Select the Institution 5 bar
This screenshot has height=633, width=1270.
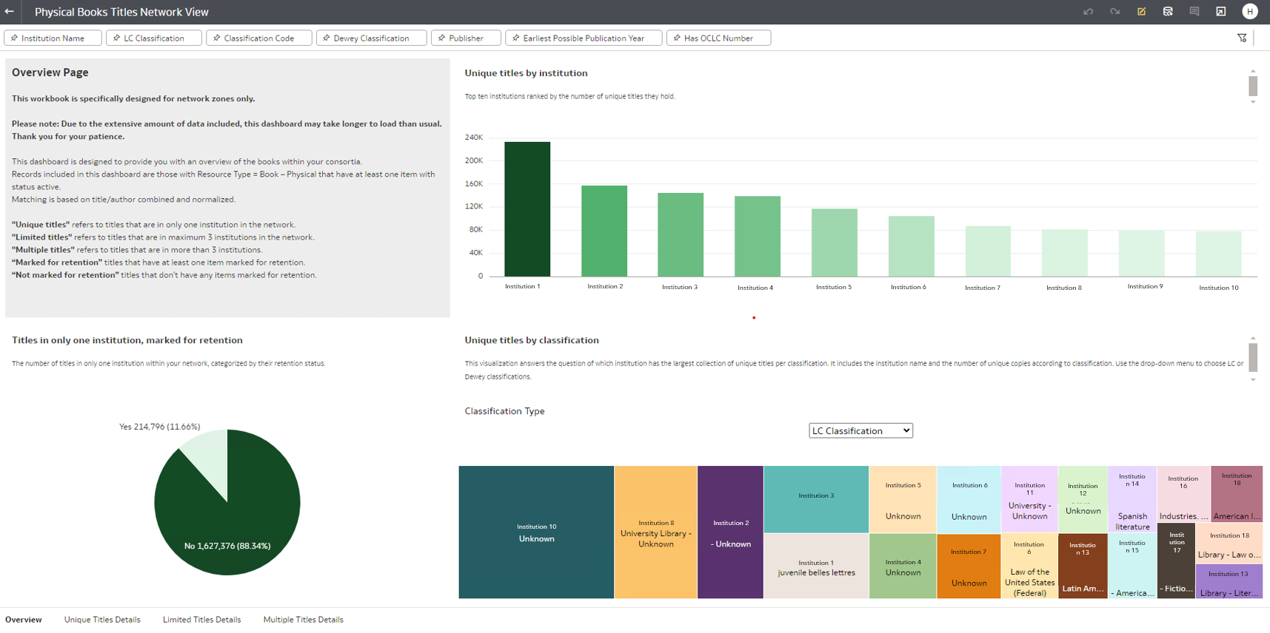click(835, 243)
